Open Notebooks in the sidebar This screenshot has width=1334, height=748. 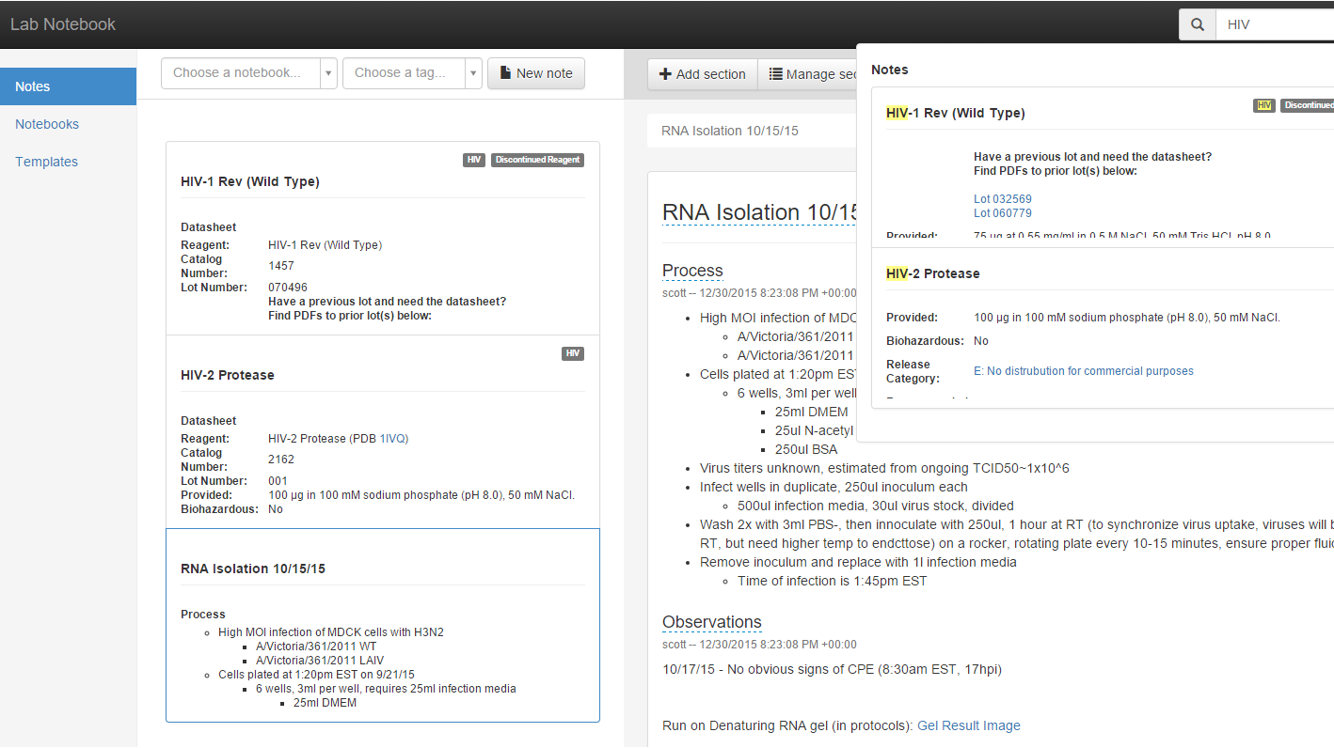[x=47, y=124]
